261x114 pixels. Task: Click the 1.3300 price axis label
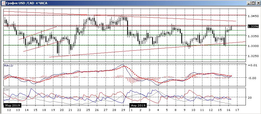253,46
